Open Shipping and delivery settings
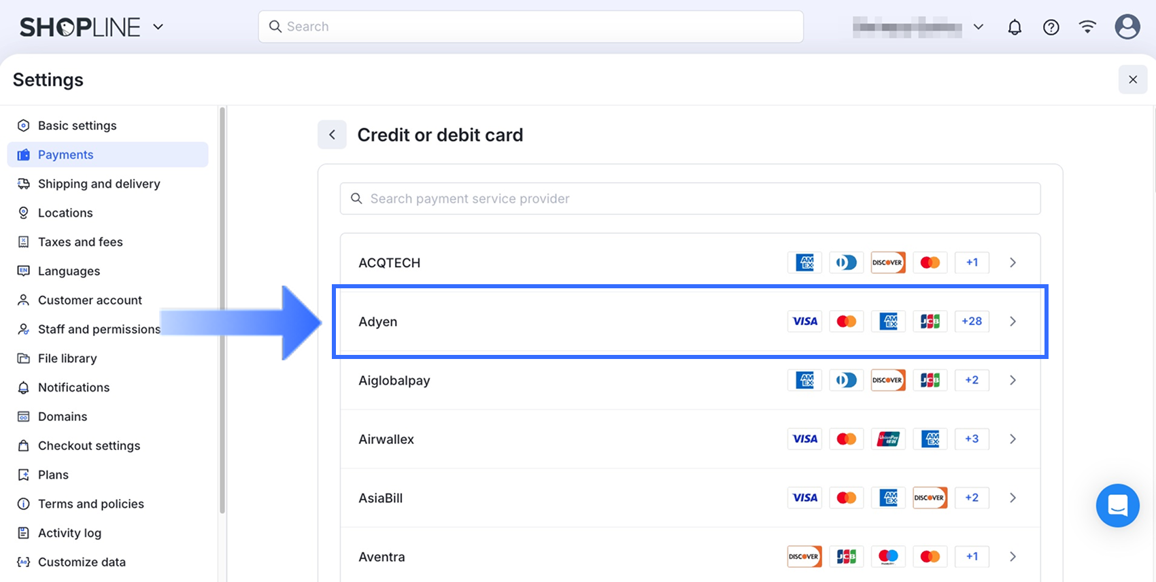The height and width of the screenshot is (582, 1156). pyautogui.click(x=99, y=184)
